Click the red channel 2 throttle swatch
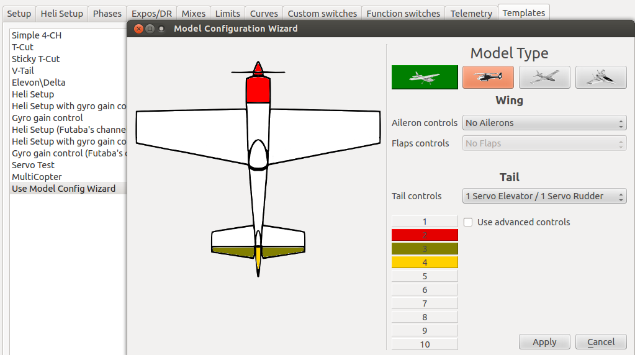The width and height of the screenshot is (635, 355). point(425,235)
